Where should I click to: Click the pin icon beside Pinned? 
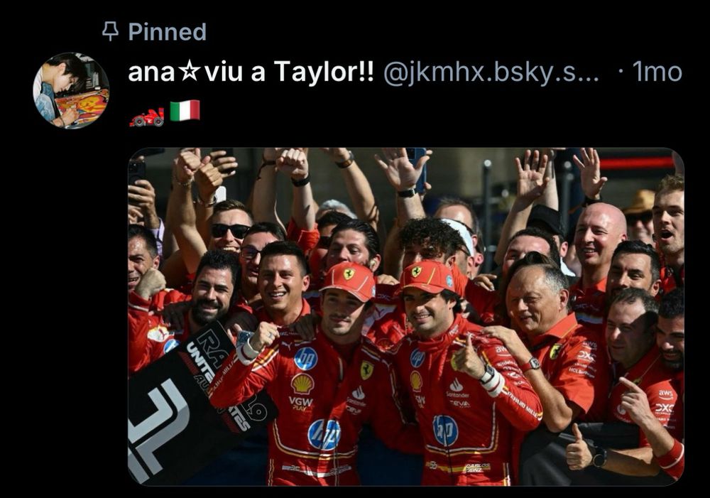coord(110,32)
